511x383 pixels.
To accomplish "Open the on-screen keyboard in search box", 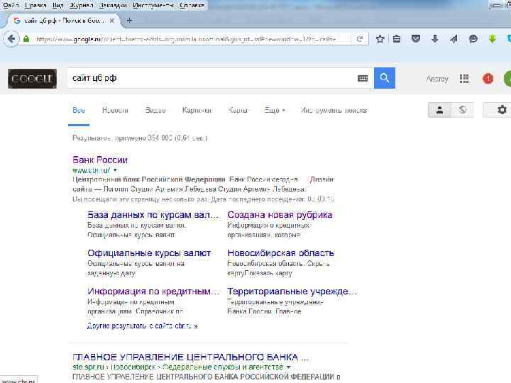I will (x=363, y=78).
